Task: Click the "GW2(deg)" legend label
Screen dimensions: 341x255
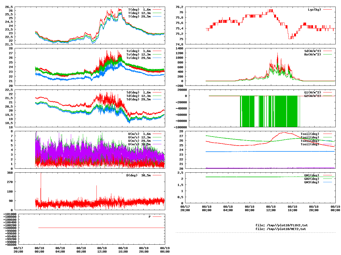Action: [x=312, y=179]
